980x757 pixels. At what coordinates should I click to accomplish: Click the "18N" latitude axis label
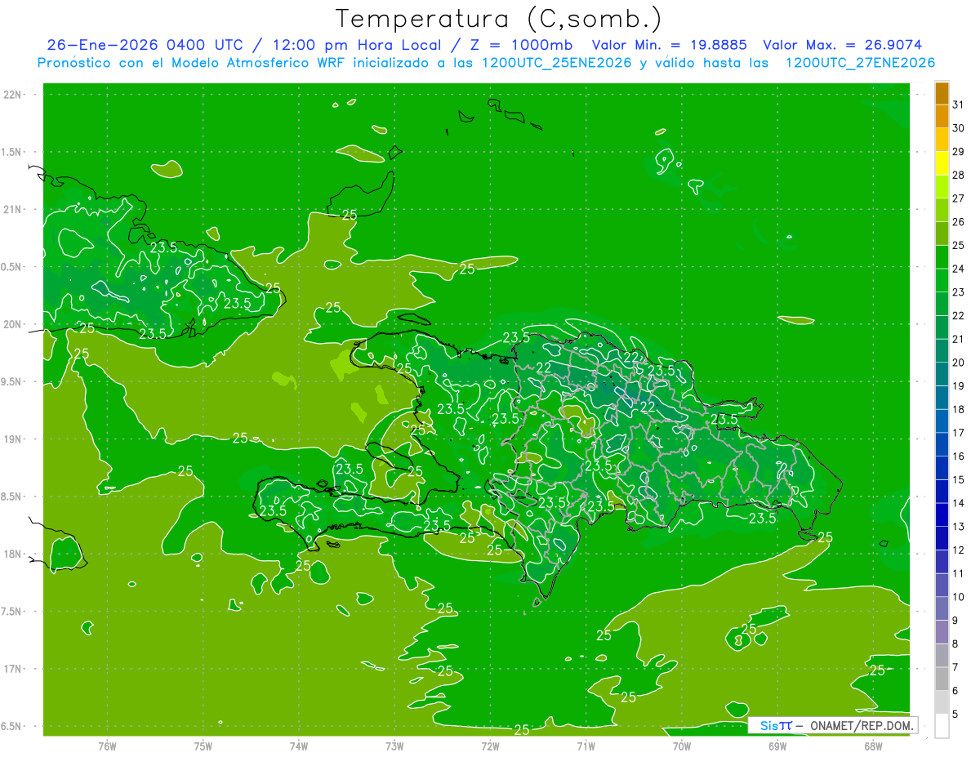point(12,554)
